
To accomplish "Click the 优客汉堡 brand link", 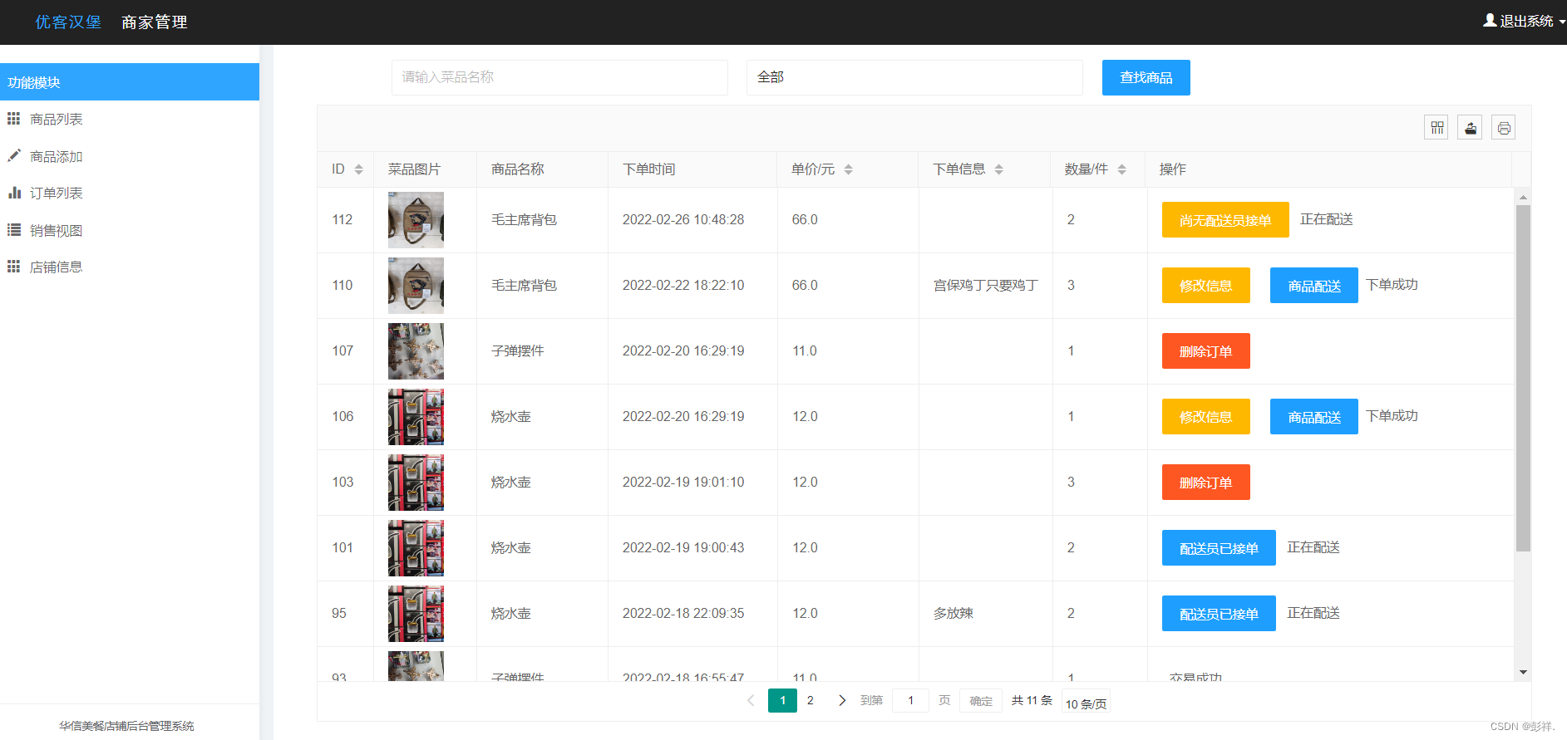I will point(68,22).
